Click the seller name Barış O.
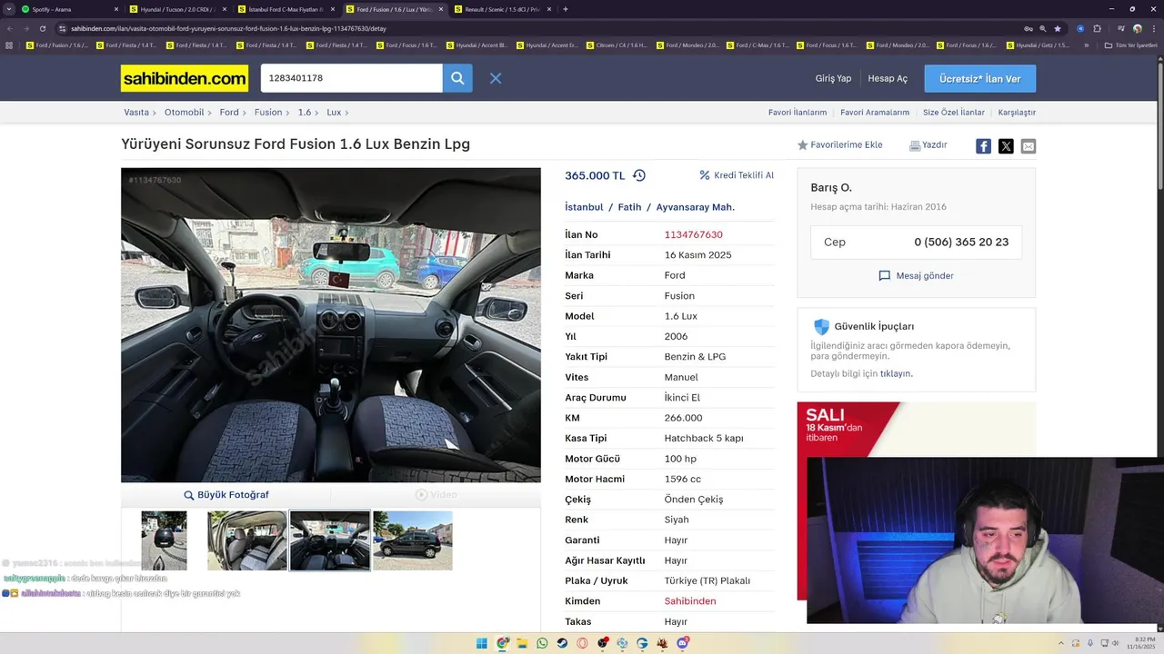Viewport: 1164px width, 654px height. tap(831, 188)
